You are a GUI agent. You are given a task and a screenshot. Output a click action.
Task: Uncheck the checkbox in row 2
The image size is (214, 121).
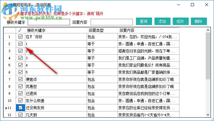coord(20,44)
